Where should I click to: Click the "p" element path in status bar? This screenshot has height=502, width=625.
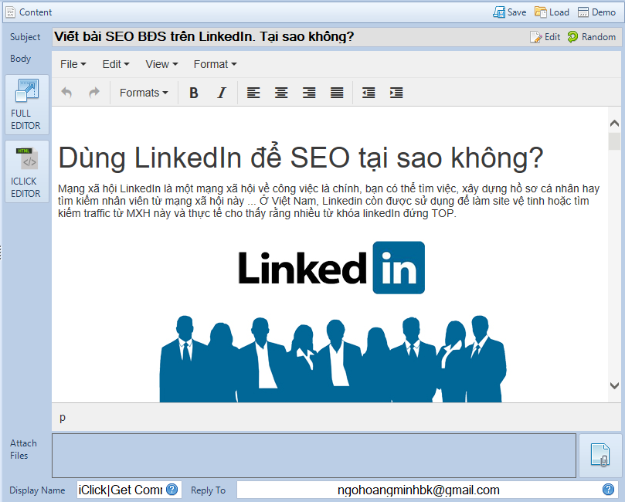[63, 417]
